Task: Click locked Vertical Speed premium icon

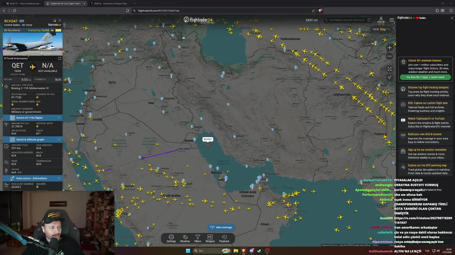Action: click(x=37, y=126)
